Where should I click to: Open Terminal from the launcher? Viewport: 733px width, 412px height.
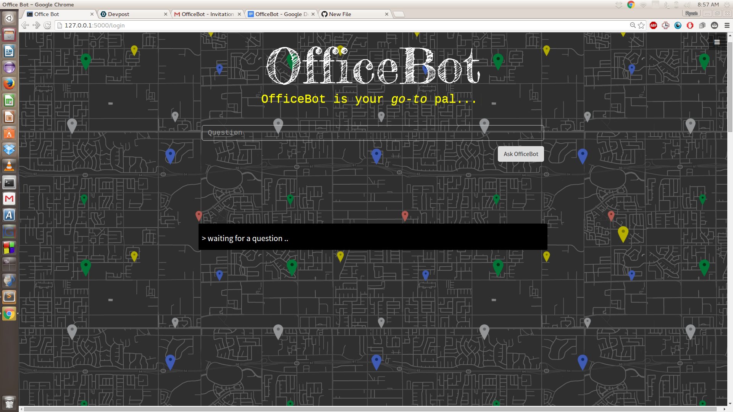click(9, 183)
